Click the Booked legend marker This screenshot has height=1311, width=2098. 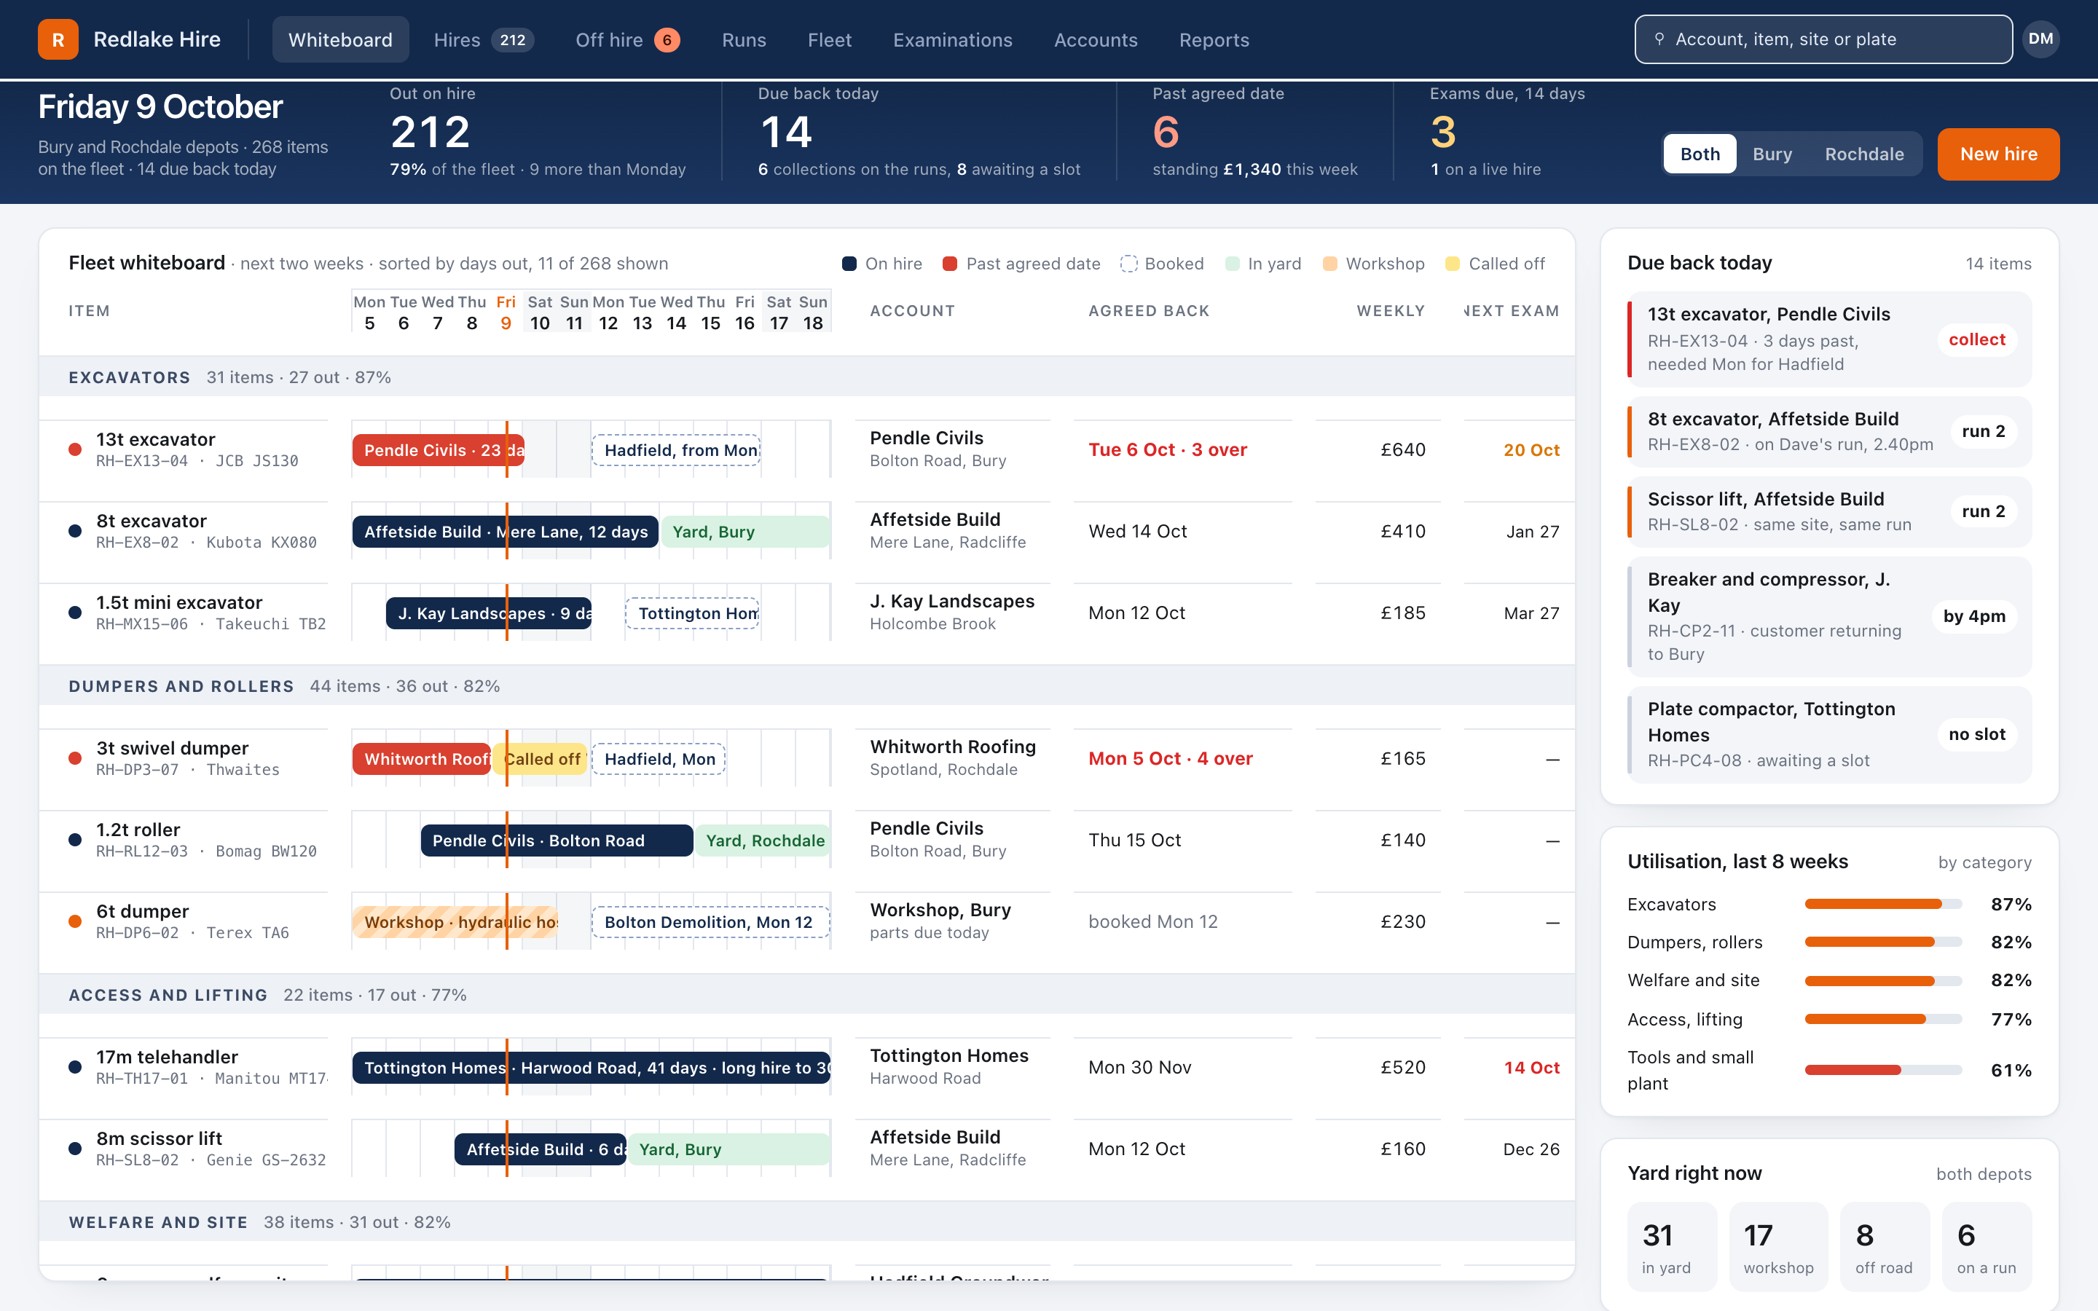(1128, 264)
